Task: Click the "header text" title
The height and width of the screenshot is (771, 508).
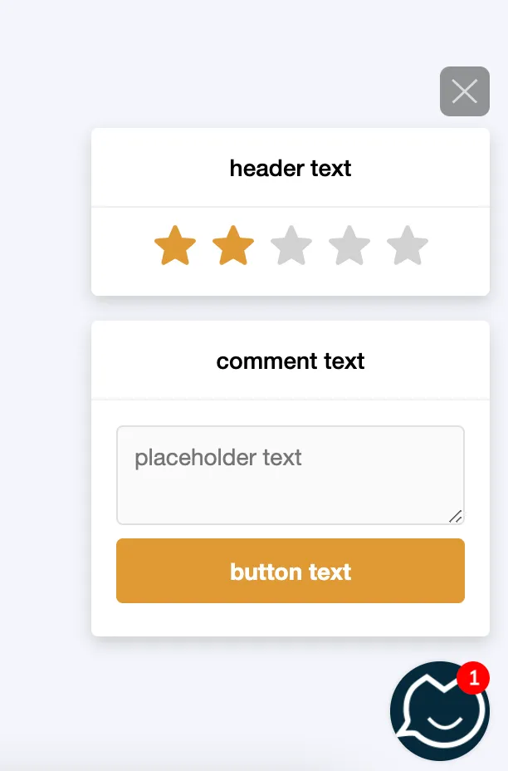Action: (x=291, y=169)
